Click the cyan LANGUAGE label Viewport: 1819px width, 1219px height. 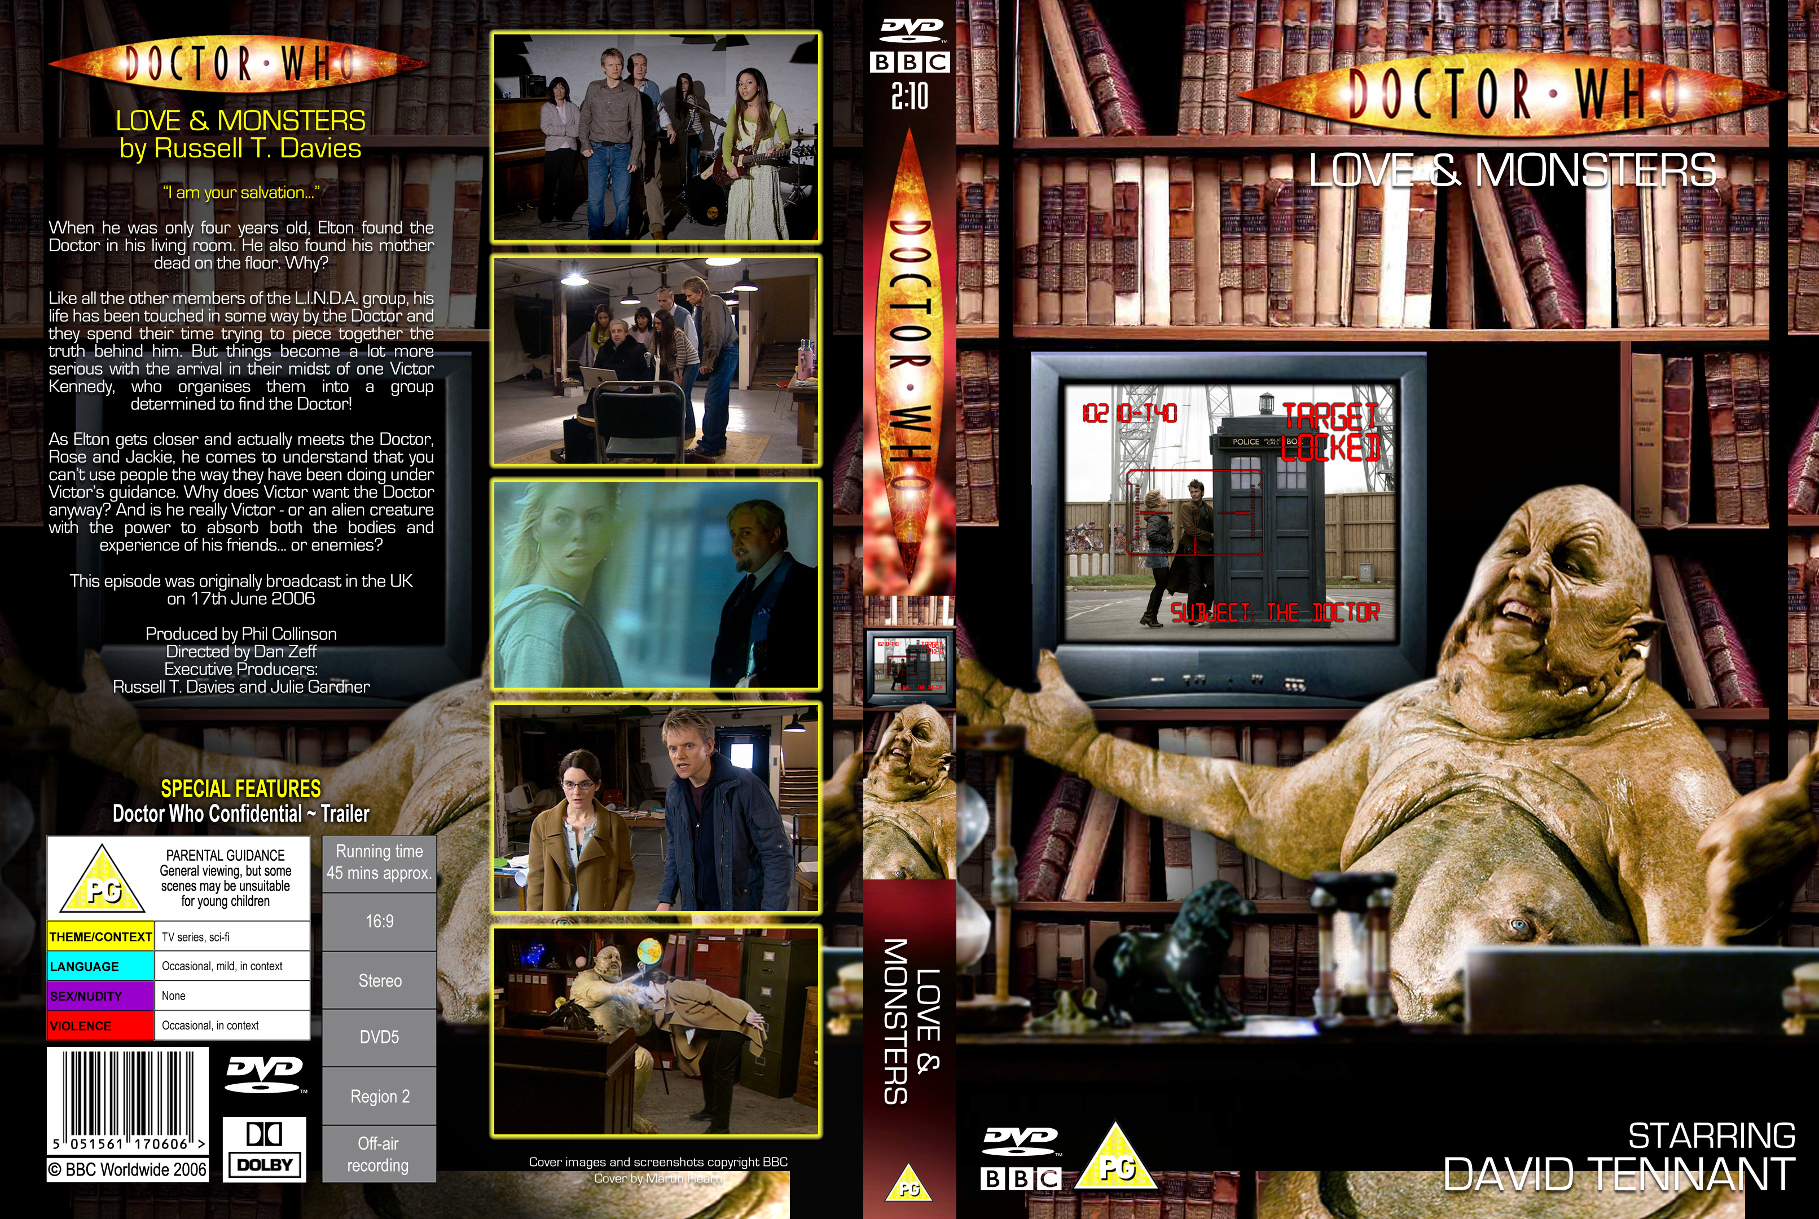(x=101, y=966)
